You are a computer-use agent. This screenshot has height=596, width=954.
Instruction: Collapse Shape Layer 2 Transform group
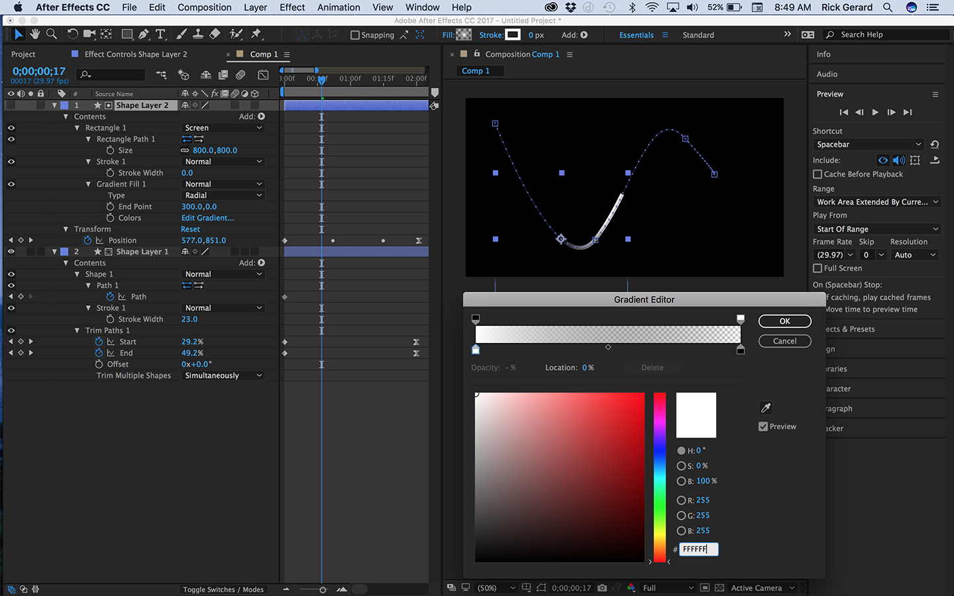pos(66,229)
